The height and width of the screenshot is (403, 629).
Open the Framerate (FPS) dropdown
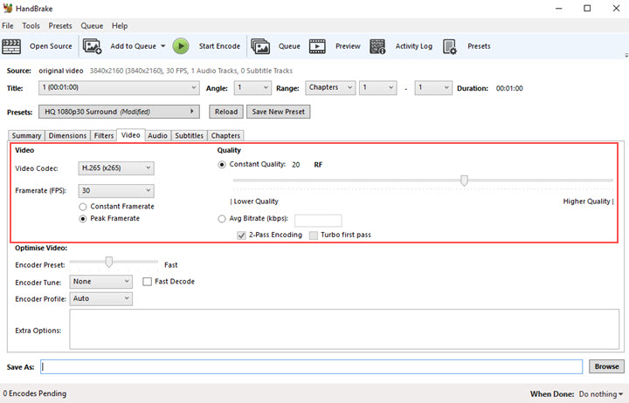coord(115,191)
